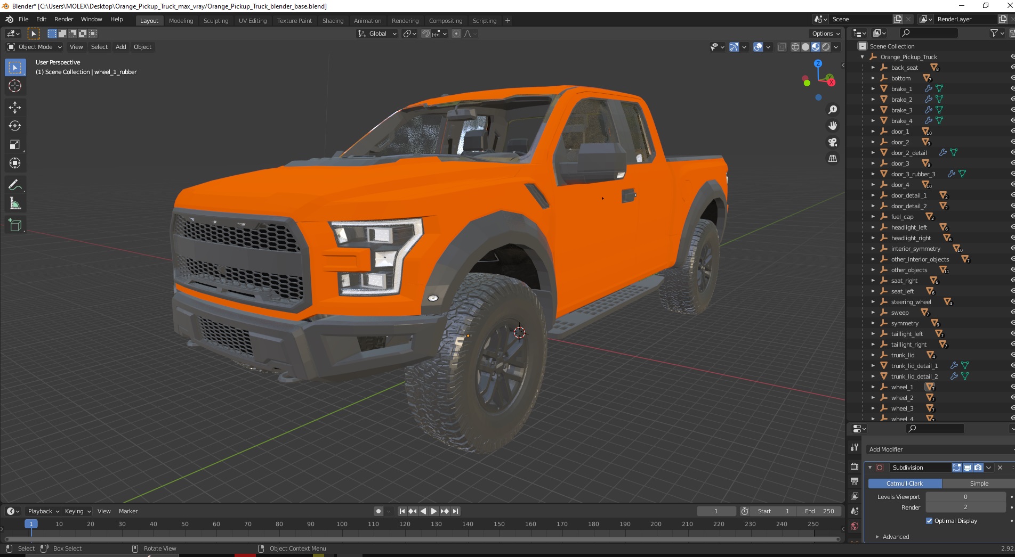1015x557 pixels.
Task: Click the End frame field showing 250
Action: click(819, 511)
